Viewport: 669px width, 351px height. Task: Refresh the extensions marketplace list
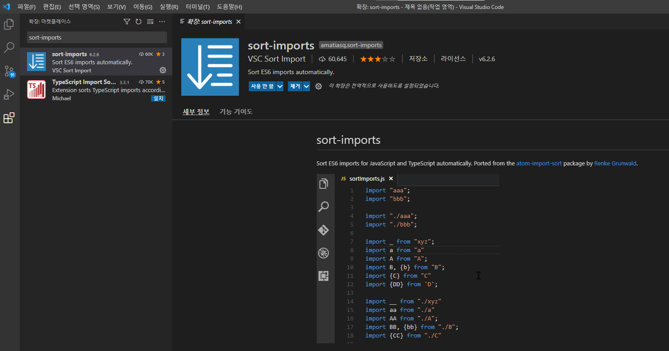click(139, 22)
